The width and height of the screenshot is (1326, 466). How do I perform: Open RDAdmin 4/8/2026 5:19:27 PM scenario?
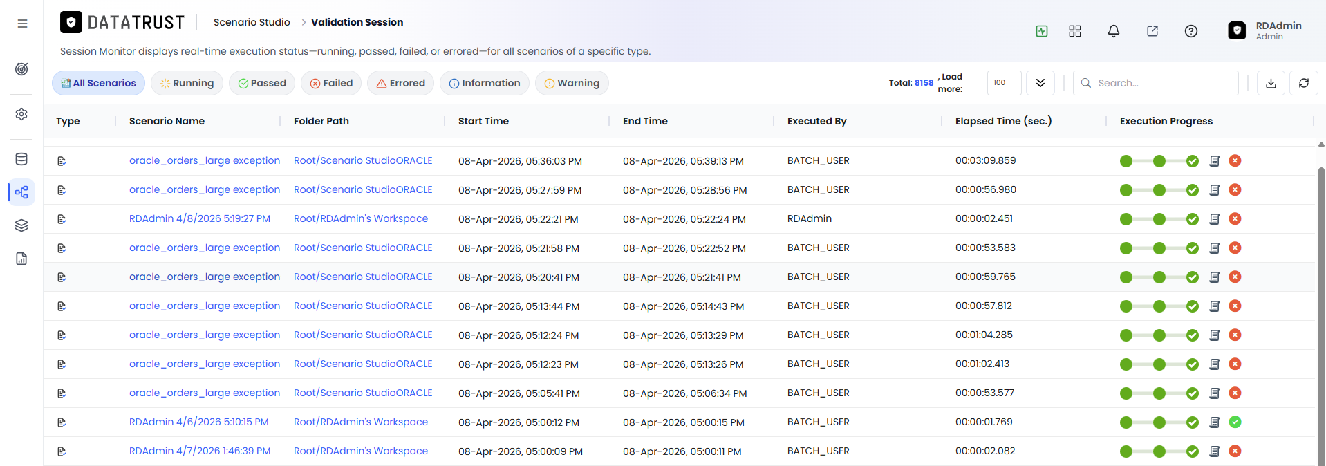[200, 218]
